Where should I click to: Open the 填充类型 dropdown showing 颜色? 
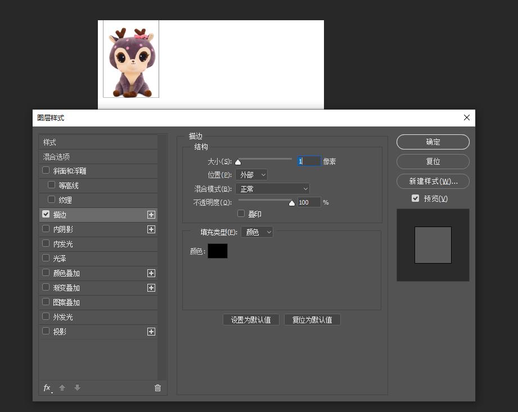pos(256,232)
